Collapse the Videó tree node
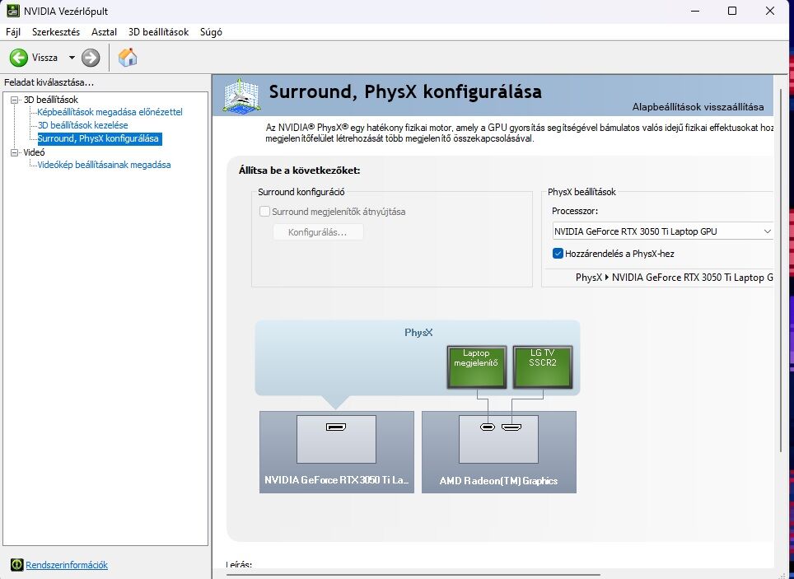Image resolution: width=794 pixels, height=579 pixels. coord(14,152)
